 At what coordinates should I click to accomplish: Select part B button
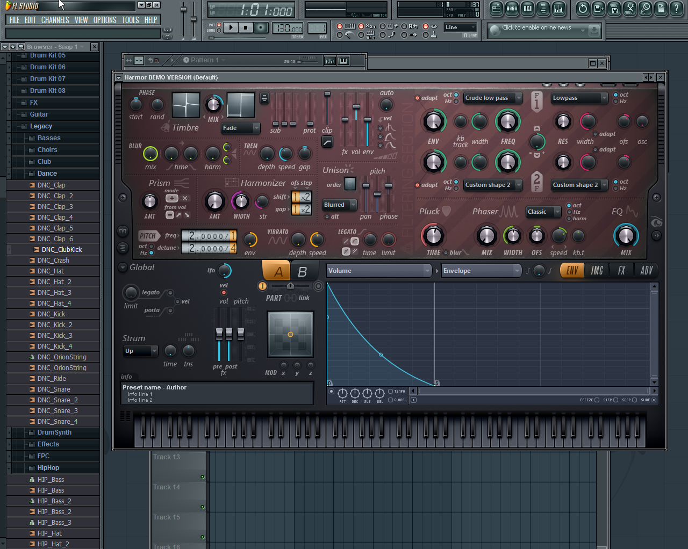click(x=302, y=271)
